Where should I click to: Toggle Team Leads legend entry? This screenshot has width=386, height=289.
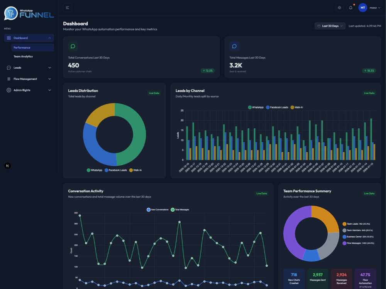point(356,224)
